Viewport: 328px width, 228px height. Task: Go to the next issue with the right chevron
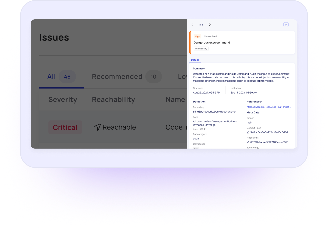point(210,25)
